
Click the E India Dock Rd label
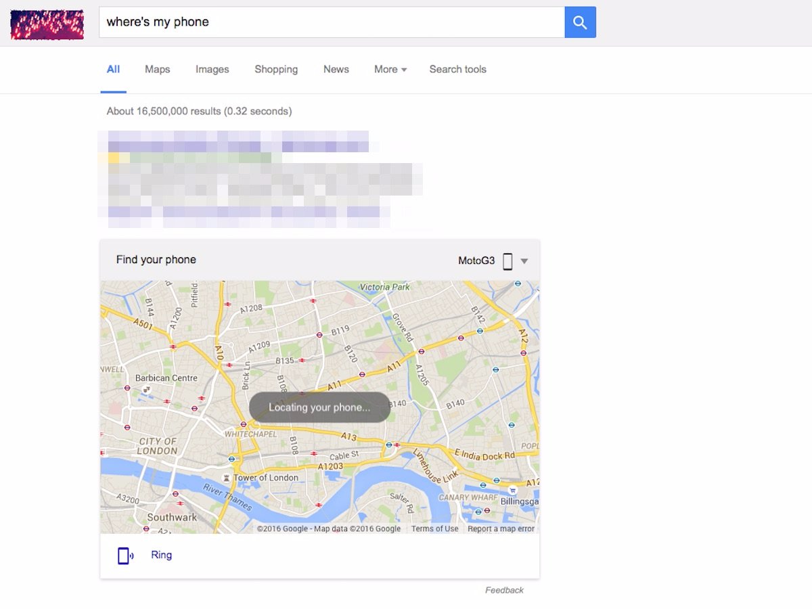pos(484,455)
